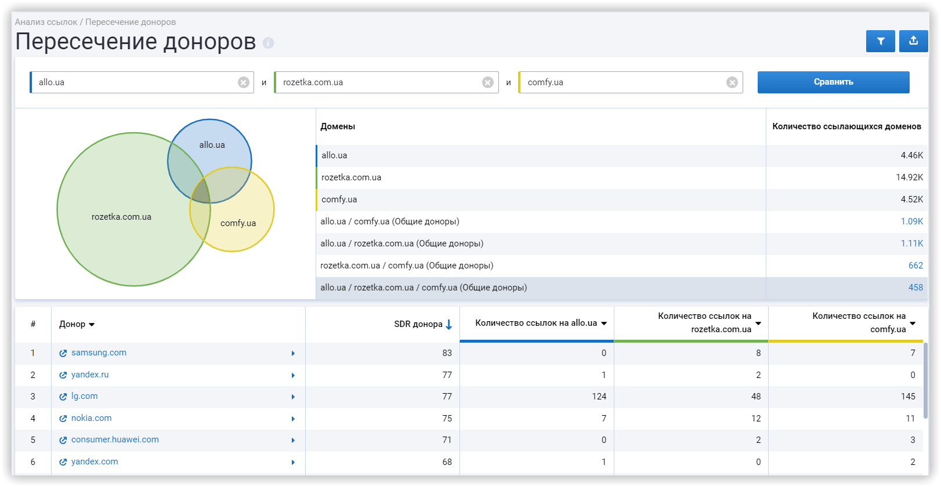Open 1.09K allo/comfy common donors
This screenshot has height=487, width=941.
point(911,221)
